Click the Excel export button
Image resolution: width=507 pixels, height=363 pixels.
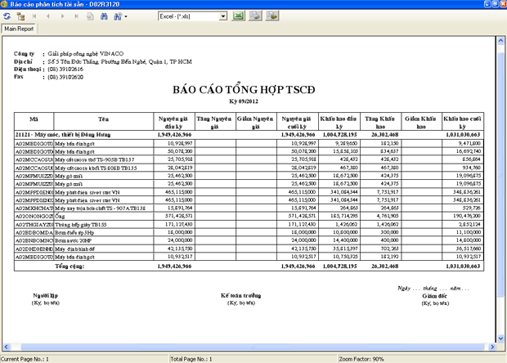tap(238, 16)
